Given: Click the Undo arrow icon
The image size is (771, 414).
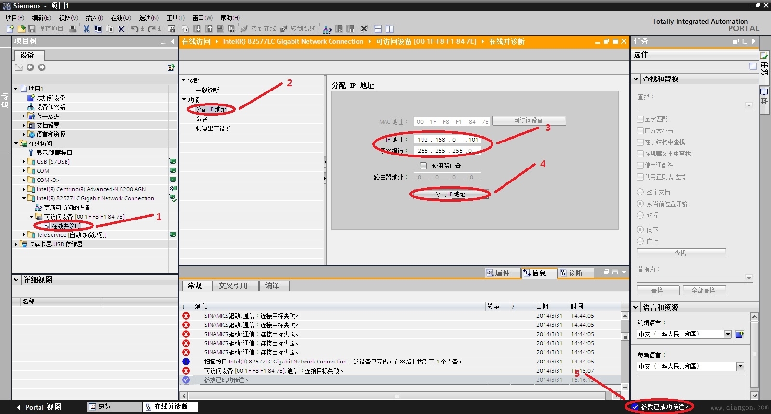Looking at the screenshot, I should pyautogui.click(x=134, y=29).
